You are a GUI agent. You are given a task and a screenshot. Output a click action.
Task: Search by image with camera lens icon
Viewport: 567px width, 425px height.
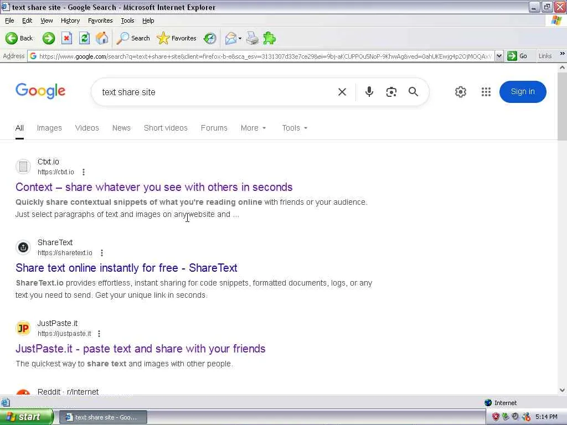(391, 92)
